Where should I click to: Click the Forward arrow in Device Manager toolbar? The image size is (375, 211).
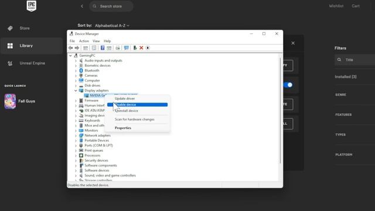[x=77, y=48]
